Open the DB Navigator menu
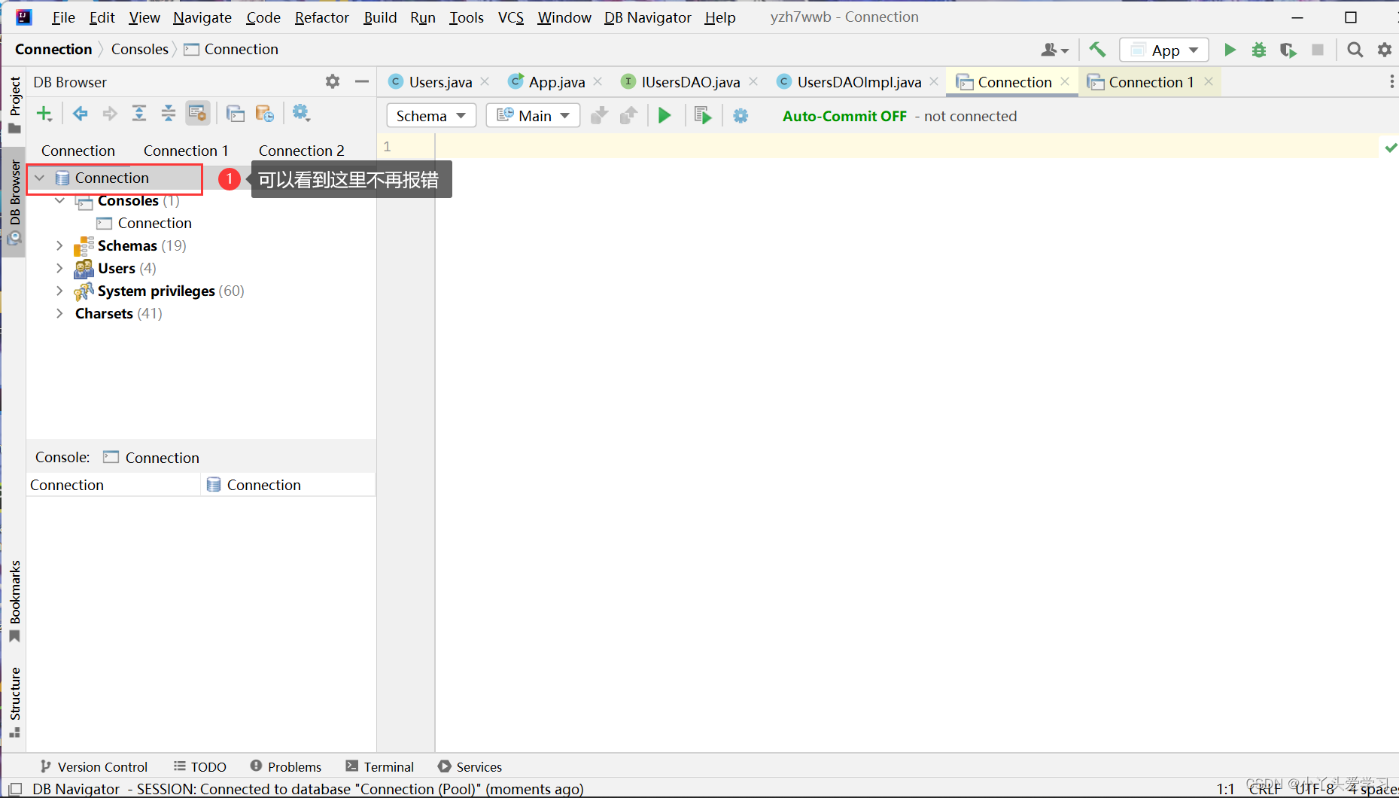 [647, 17]
